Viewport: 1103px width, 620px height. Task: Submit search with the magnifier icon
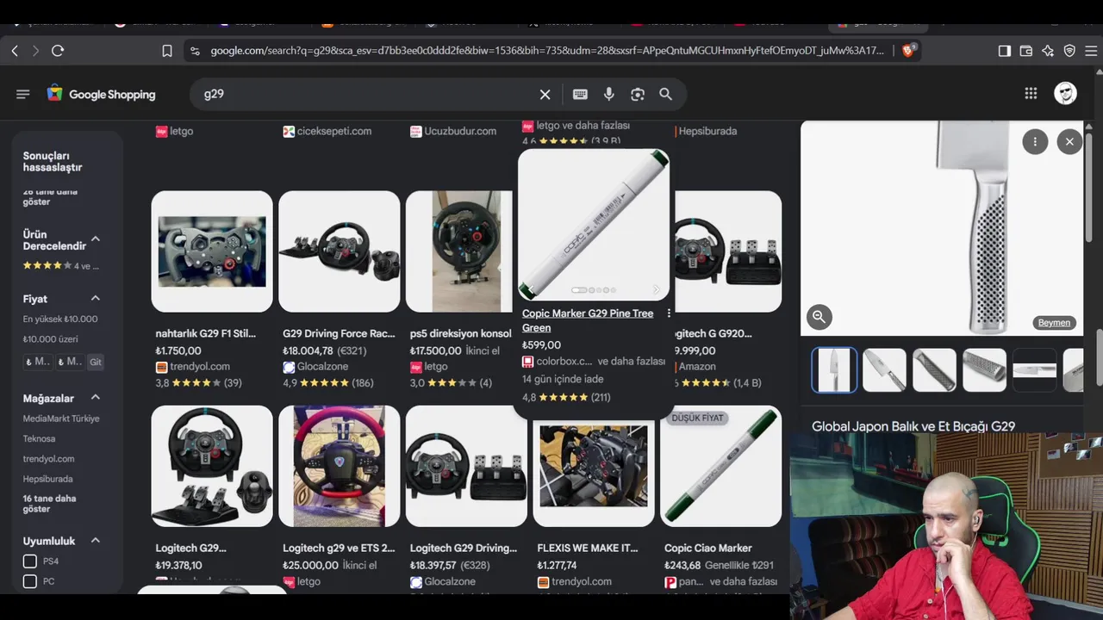(x=666, y=94)
